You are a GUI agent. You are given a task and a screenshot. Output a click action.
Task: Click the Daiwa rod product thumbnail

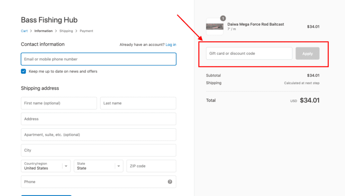click(215, 27)
